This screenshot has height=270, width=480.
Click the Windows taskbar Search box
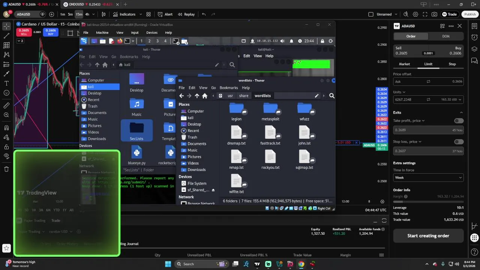(x=201, y=264)
